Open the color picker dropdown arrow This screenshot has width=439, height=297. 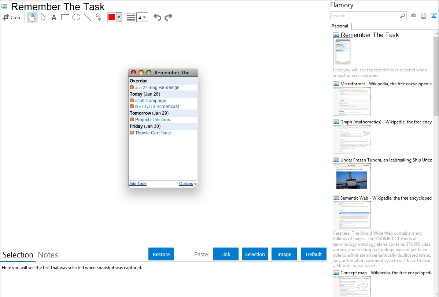(119, 17)
